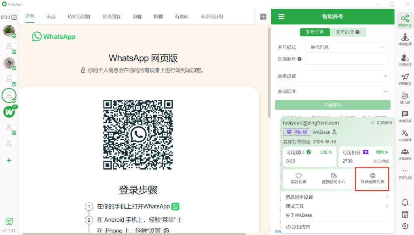Open 号码验证 tool icon
414x235 pixels.
(x=405, y=60)
